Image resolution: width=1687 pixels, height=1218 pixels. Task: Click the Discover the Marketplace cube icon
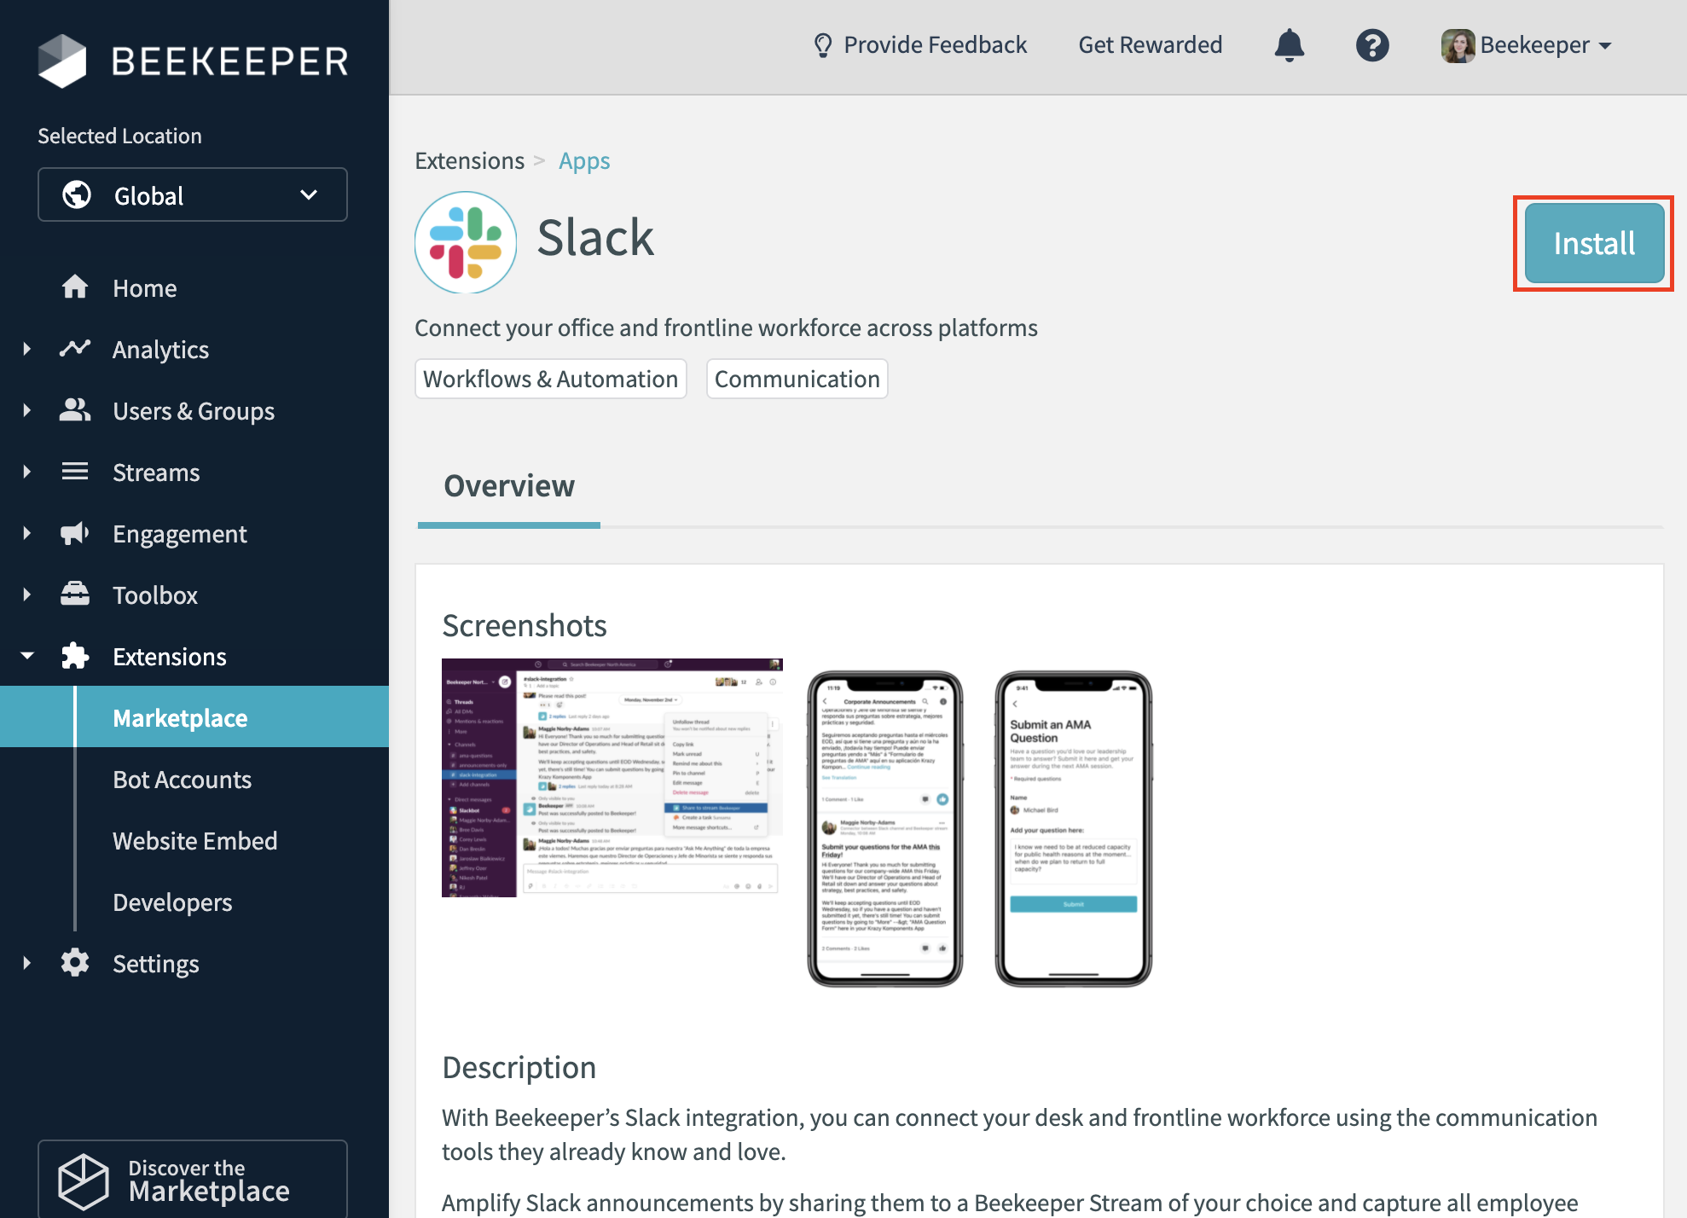point(83,1181)
